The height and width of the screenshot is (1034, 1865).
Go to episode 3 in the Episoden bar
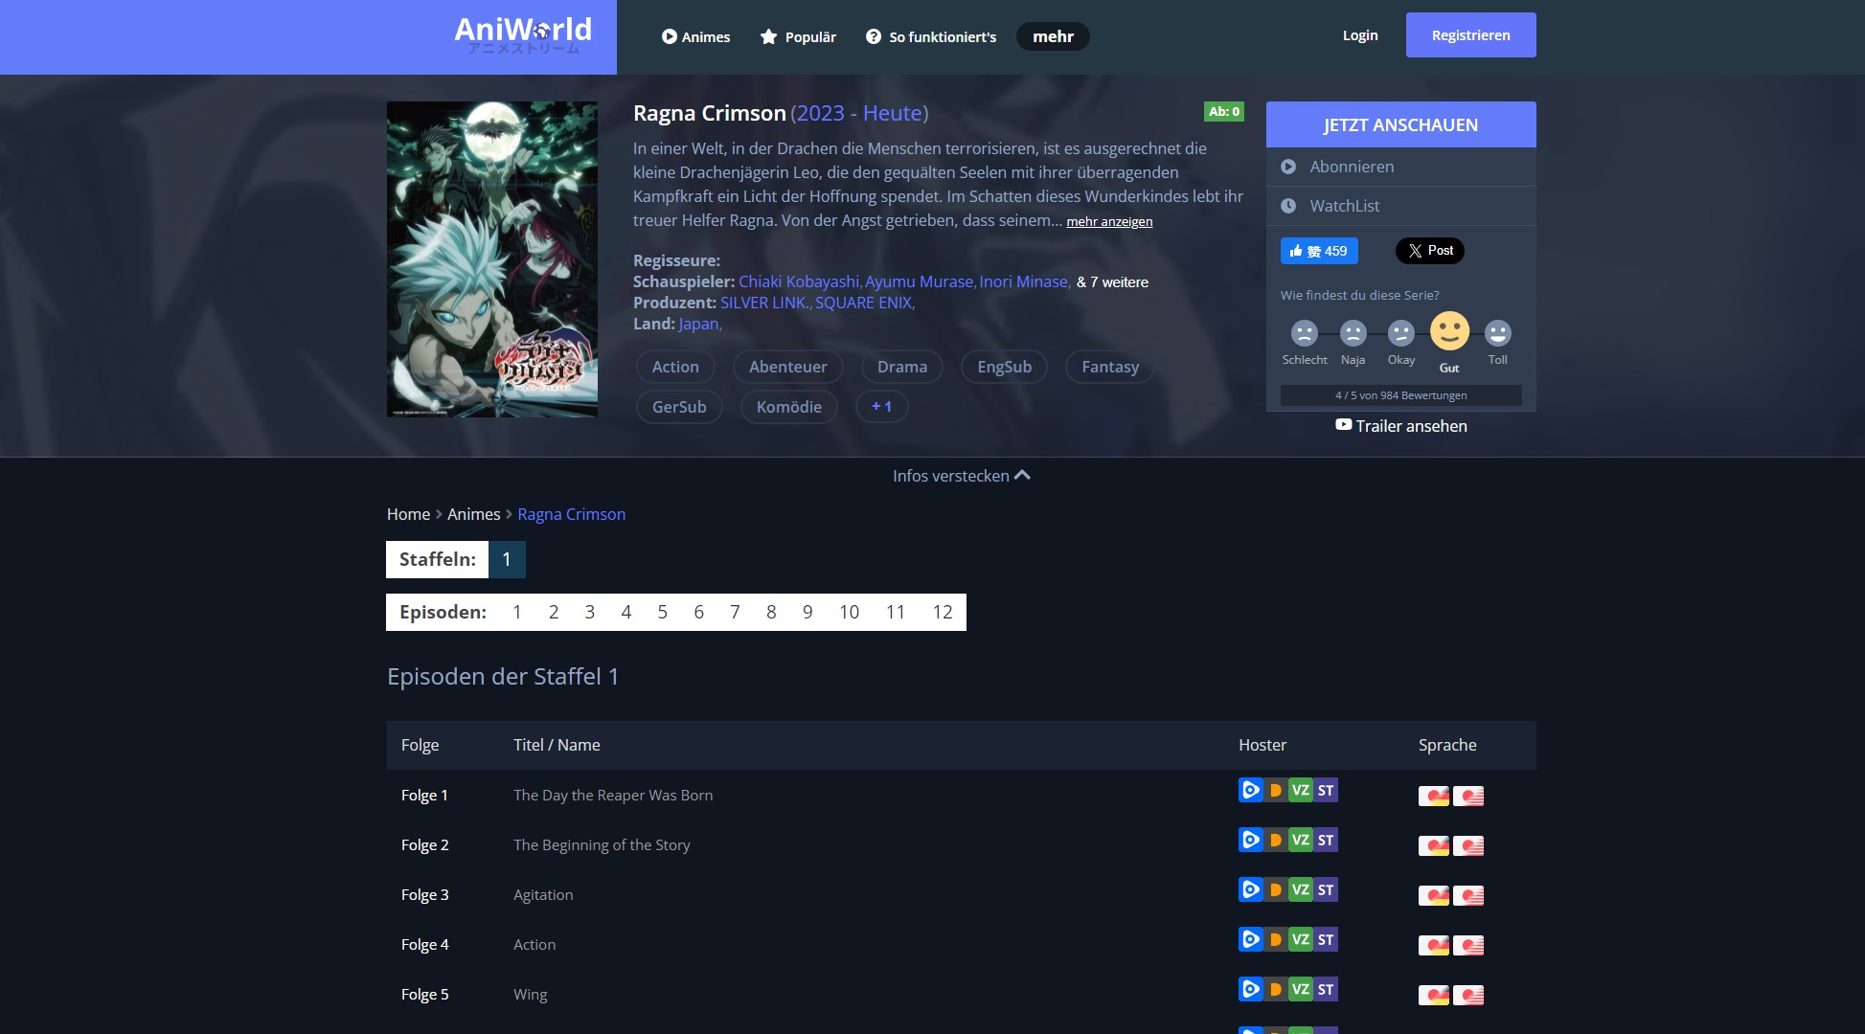tap(589, 612)
